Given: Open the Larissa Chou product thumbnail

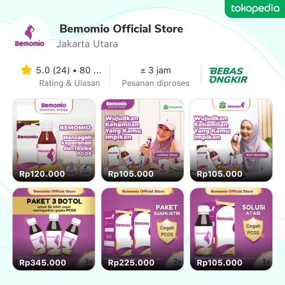Looking at the screenshot, I should (142, 140).
